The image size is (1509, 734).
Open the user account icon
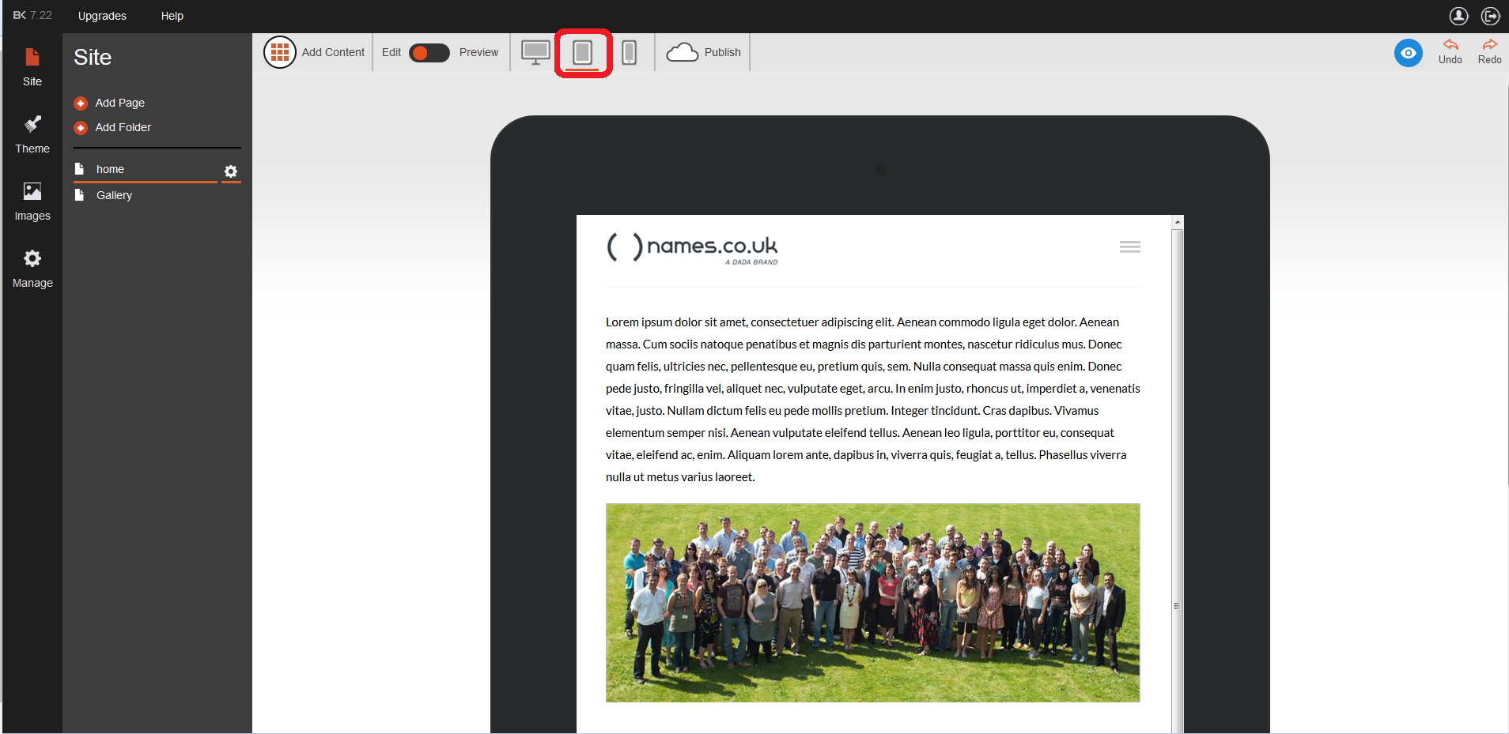(x=1458, y=16)
